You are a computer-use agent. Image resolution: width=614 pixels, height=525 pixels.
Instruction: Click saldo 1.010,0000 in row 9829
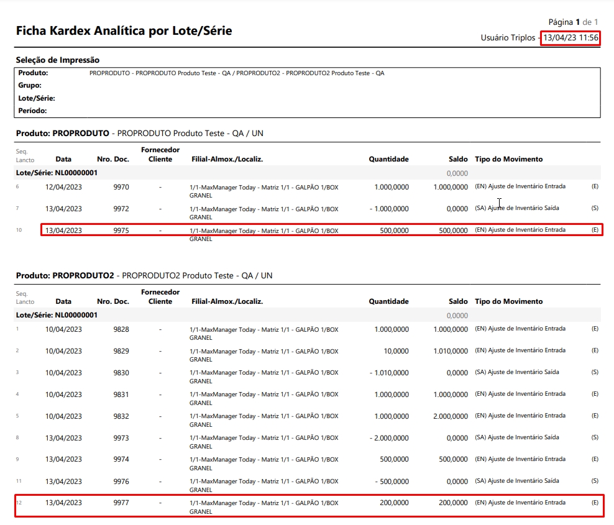coord(451,351)
